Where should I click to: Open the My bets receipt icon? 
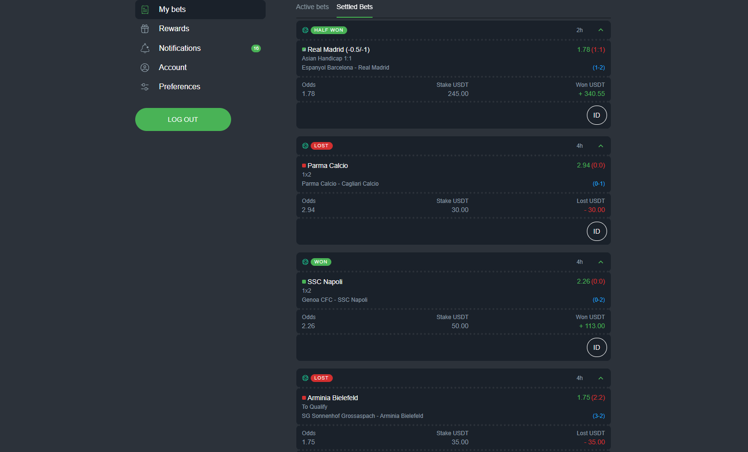[x=145, y=10]
